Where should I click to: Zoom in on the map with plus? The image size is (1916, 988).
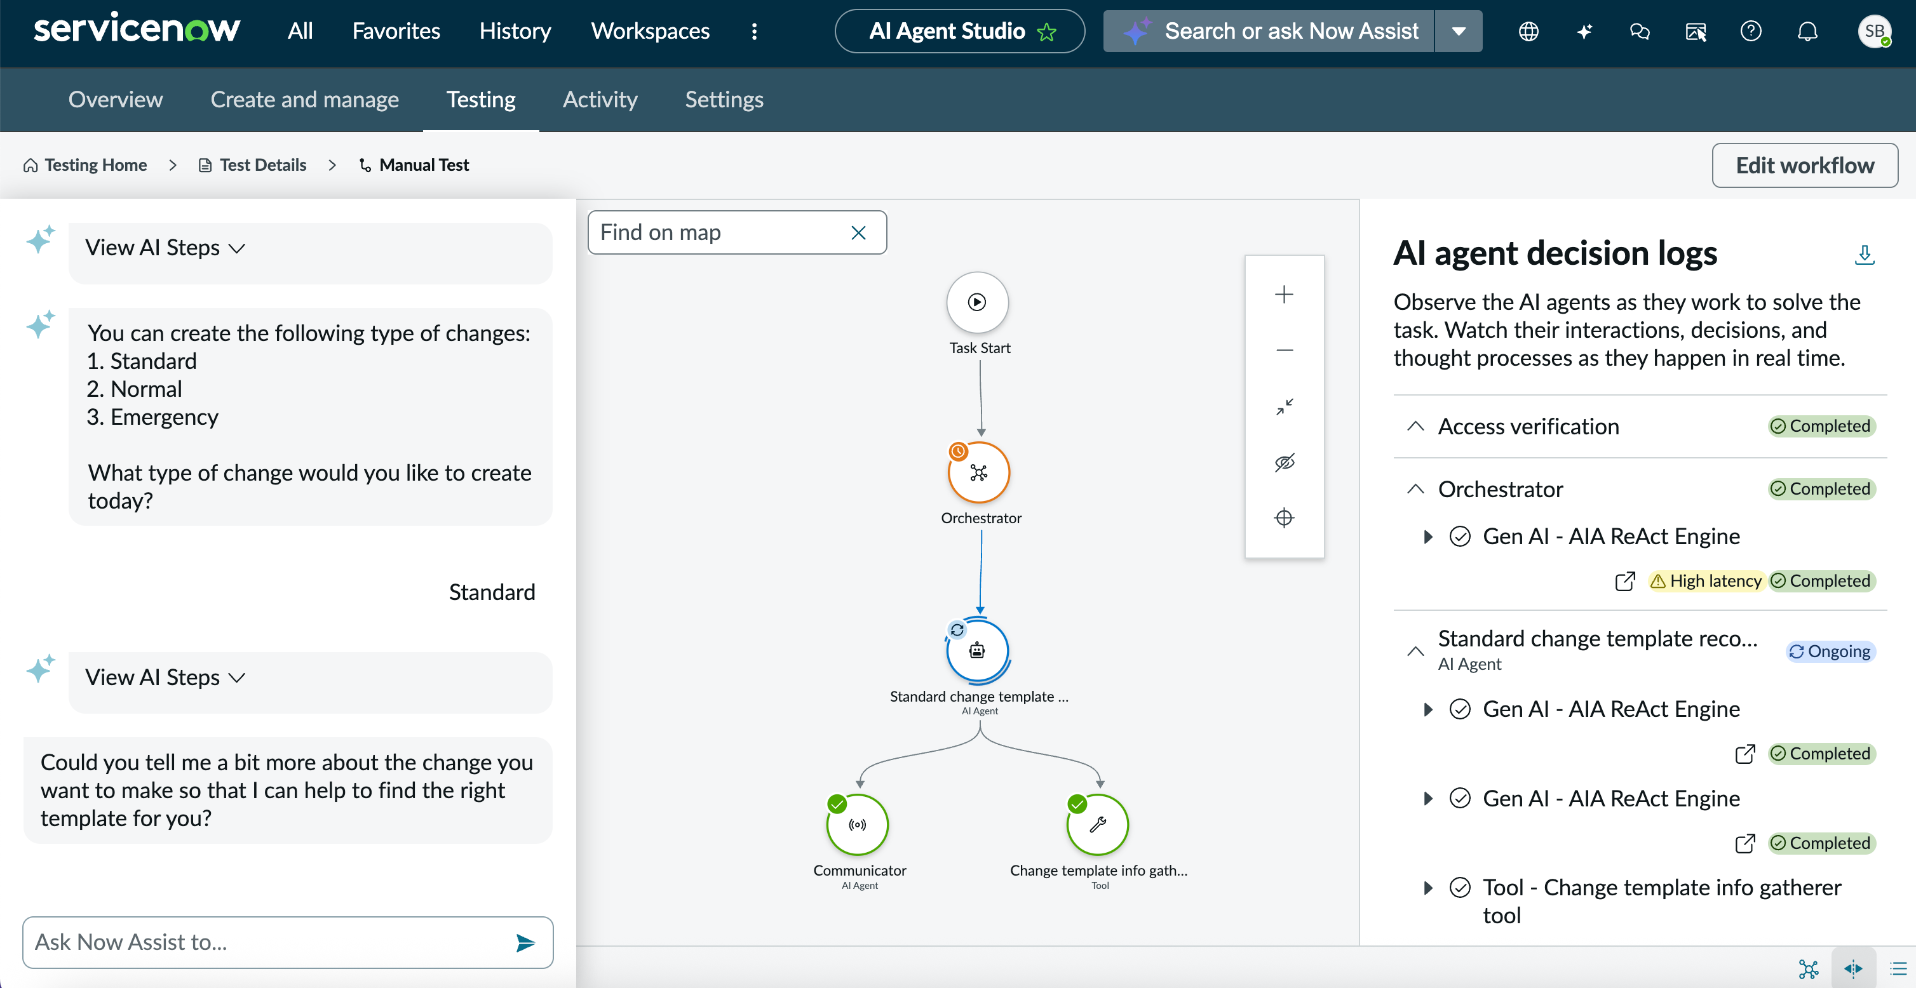click(1284, 295)
